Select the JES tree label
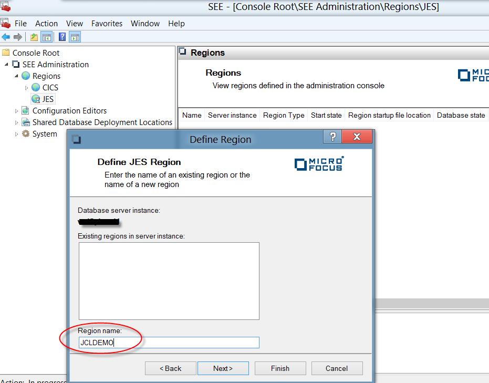The width and height of the screenshot is (489, 383). [x=48, y=99]
